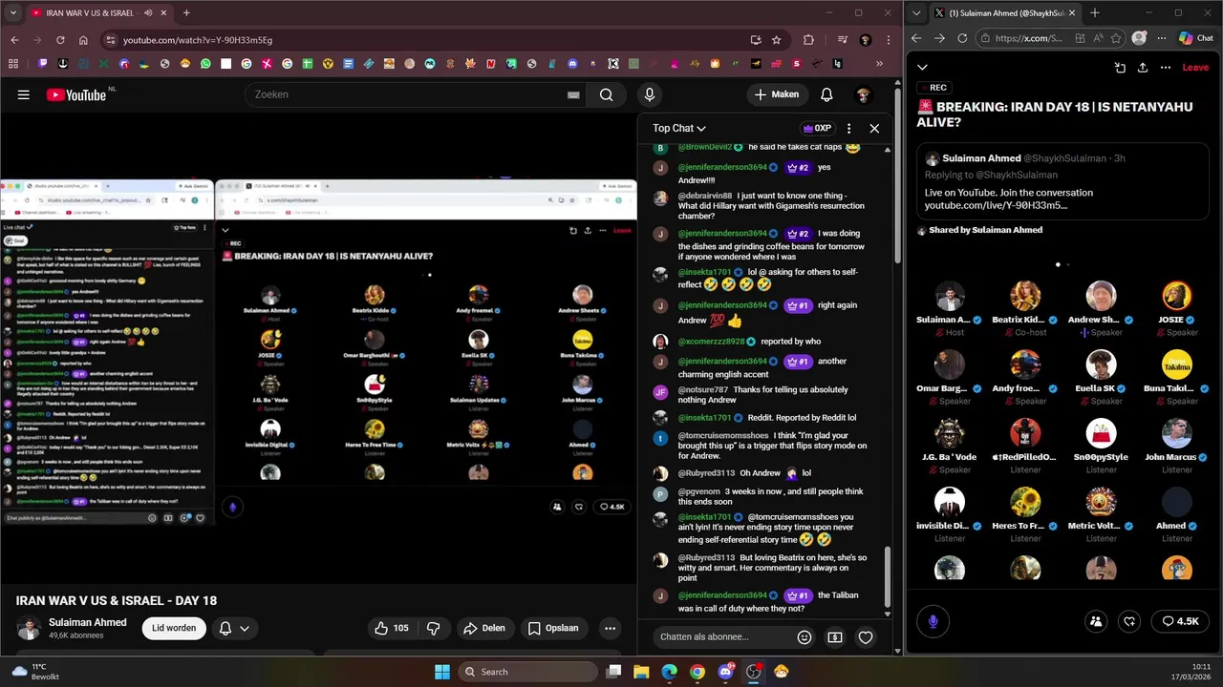1223x687 pixels.
Task: Go to the YouTube home logo
Action: point(76,94)
